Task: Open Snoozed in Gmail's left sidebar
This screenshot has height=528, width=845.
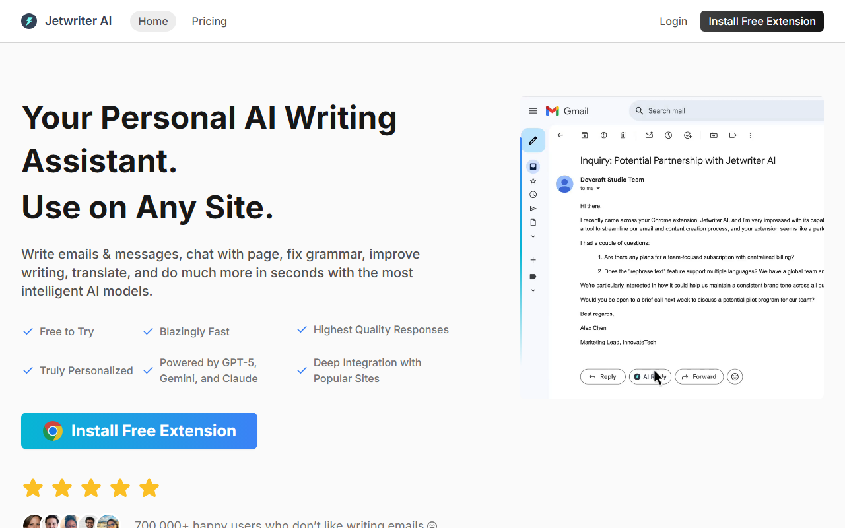Action: [533, 195]
